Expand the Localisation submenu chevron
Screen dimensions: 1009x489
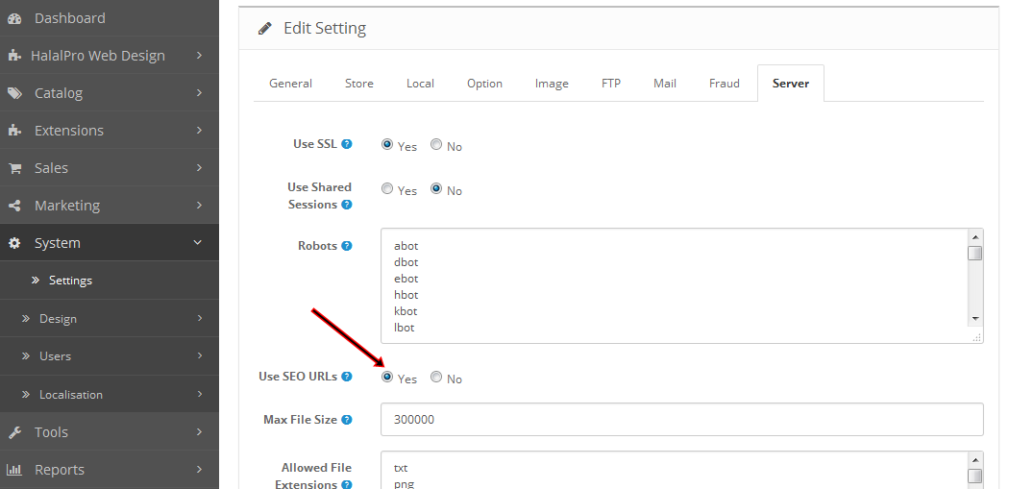(x=199, y=394)
